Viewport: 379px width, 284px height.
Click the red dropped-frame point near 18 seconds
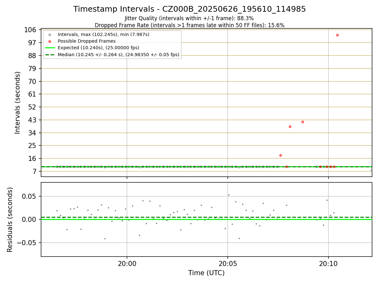[x=280, y=155]
